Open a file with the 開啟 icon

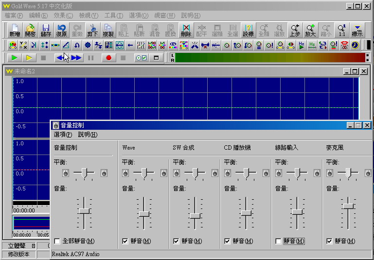click(30, 31)
